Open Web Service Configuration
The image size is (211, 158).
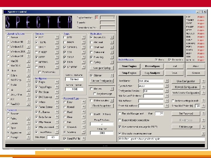pos(186,93)
